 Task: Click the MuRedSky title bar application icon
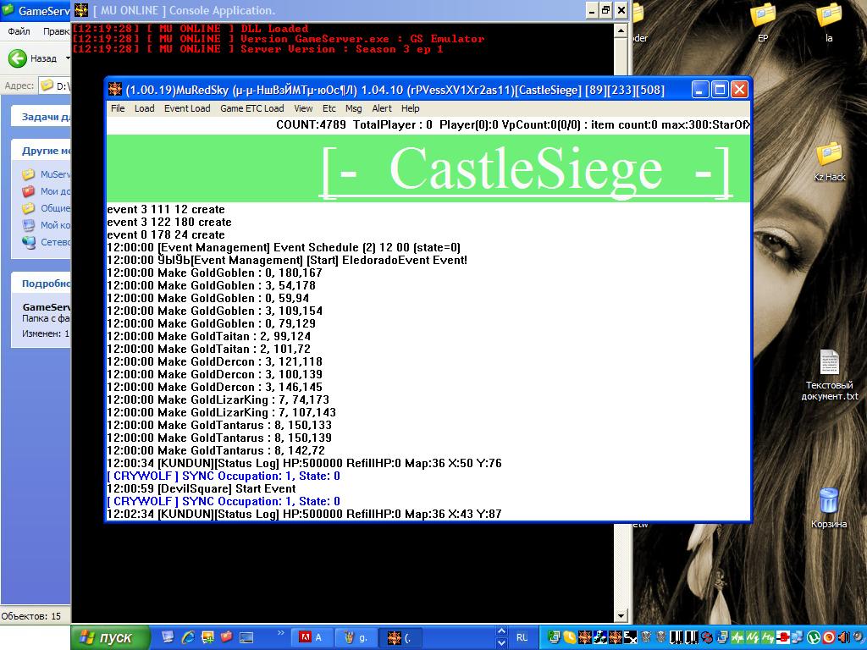115,89
